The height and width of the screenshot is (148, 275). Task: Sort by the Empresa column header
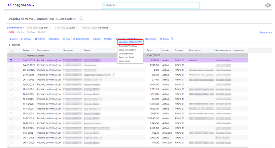(x=179, y=50)
